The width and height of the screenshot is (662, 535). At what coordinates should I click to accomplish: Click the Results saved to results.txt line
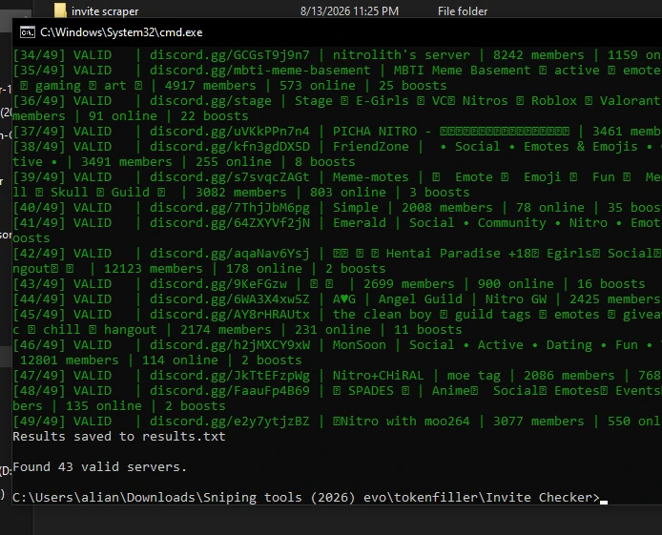point(119,436)
